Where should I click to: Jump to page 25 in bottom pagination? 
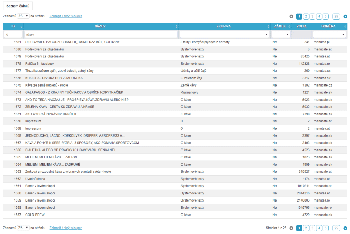[x=336, y=228]
